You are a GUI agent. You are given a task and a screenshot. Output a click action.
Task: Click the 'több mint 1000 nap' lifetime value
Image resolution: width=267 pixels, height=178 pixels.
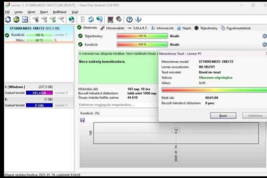[x=142, y=93]
